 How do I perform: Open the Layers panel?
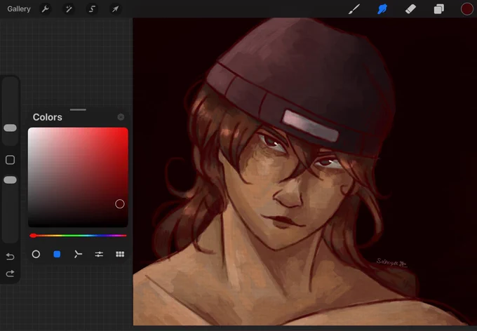coord(438,9)
